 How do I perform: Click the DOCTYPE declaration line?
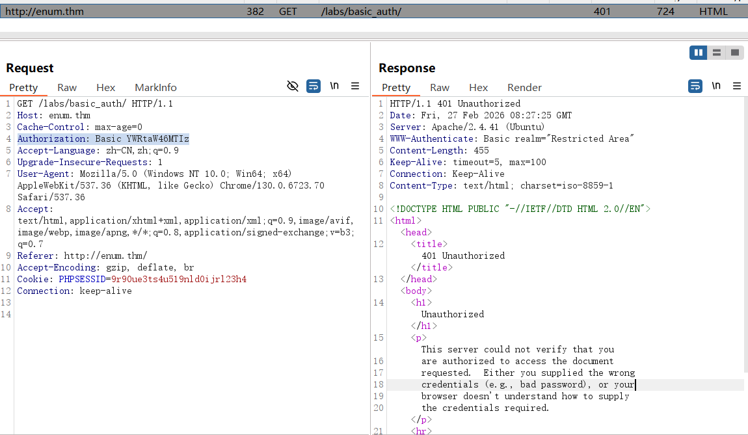[520, 209]
